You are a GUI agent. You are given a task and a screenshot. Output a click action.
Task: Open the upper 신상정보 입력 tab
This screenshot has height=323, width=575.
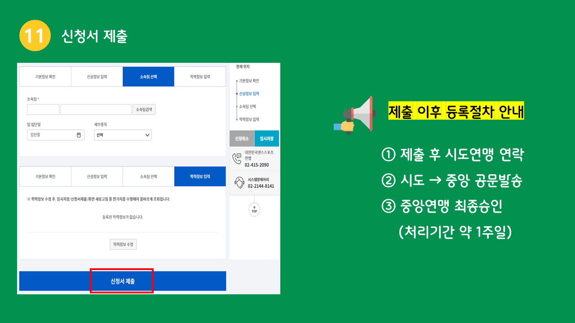pos(97,77)
